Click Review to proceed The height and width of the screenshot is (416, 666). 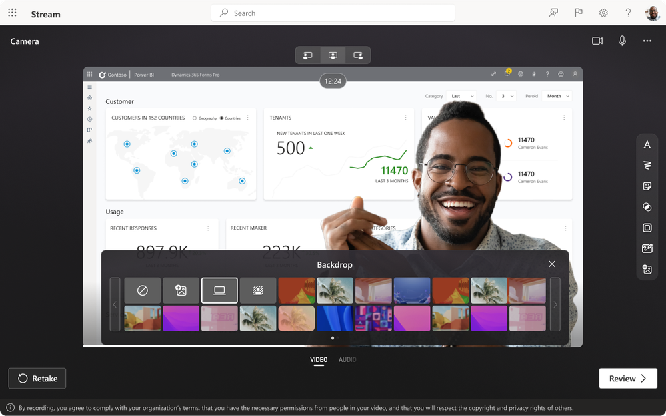pyautogui.click(x=628, y=378)
